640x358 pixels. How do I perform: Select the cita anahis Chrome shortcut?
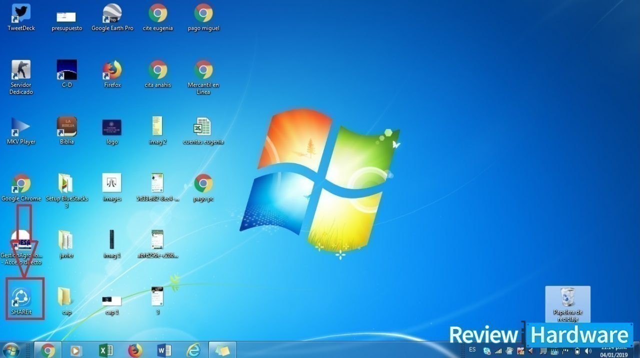158,74
